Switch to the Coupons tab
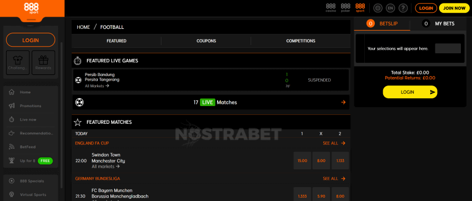This screenshot has height=201, width=472. tap(206, 41)
